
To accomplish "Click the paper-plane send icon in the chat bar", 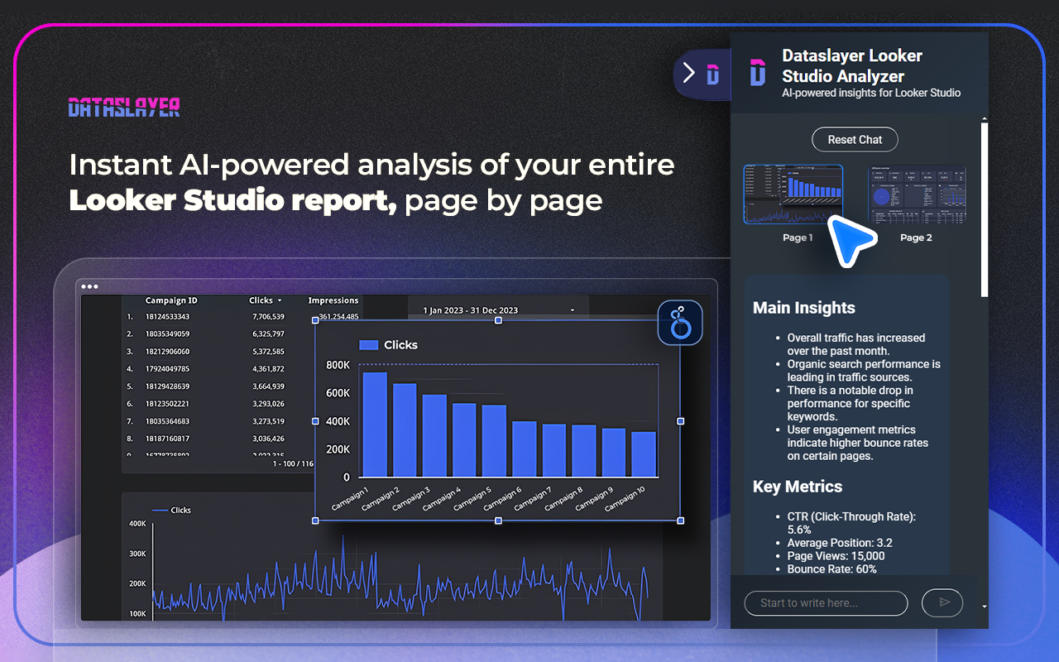I will click(942, 603).
